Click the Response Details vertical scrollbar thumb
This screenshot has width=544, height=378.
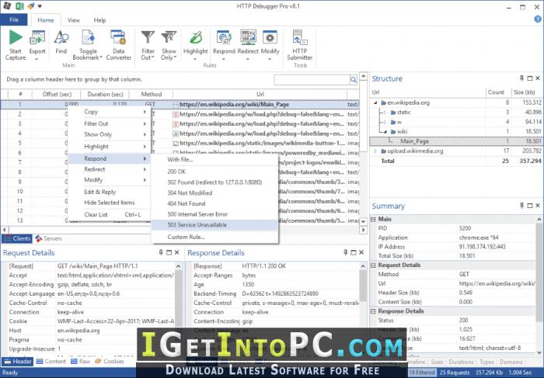coord(363,286)
